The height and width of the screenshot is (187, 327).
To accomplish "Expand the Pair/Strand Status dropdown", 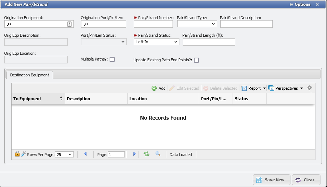I will pyautogui.click(x=157, y=42).
